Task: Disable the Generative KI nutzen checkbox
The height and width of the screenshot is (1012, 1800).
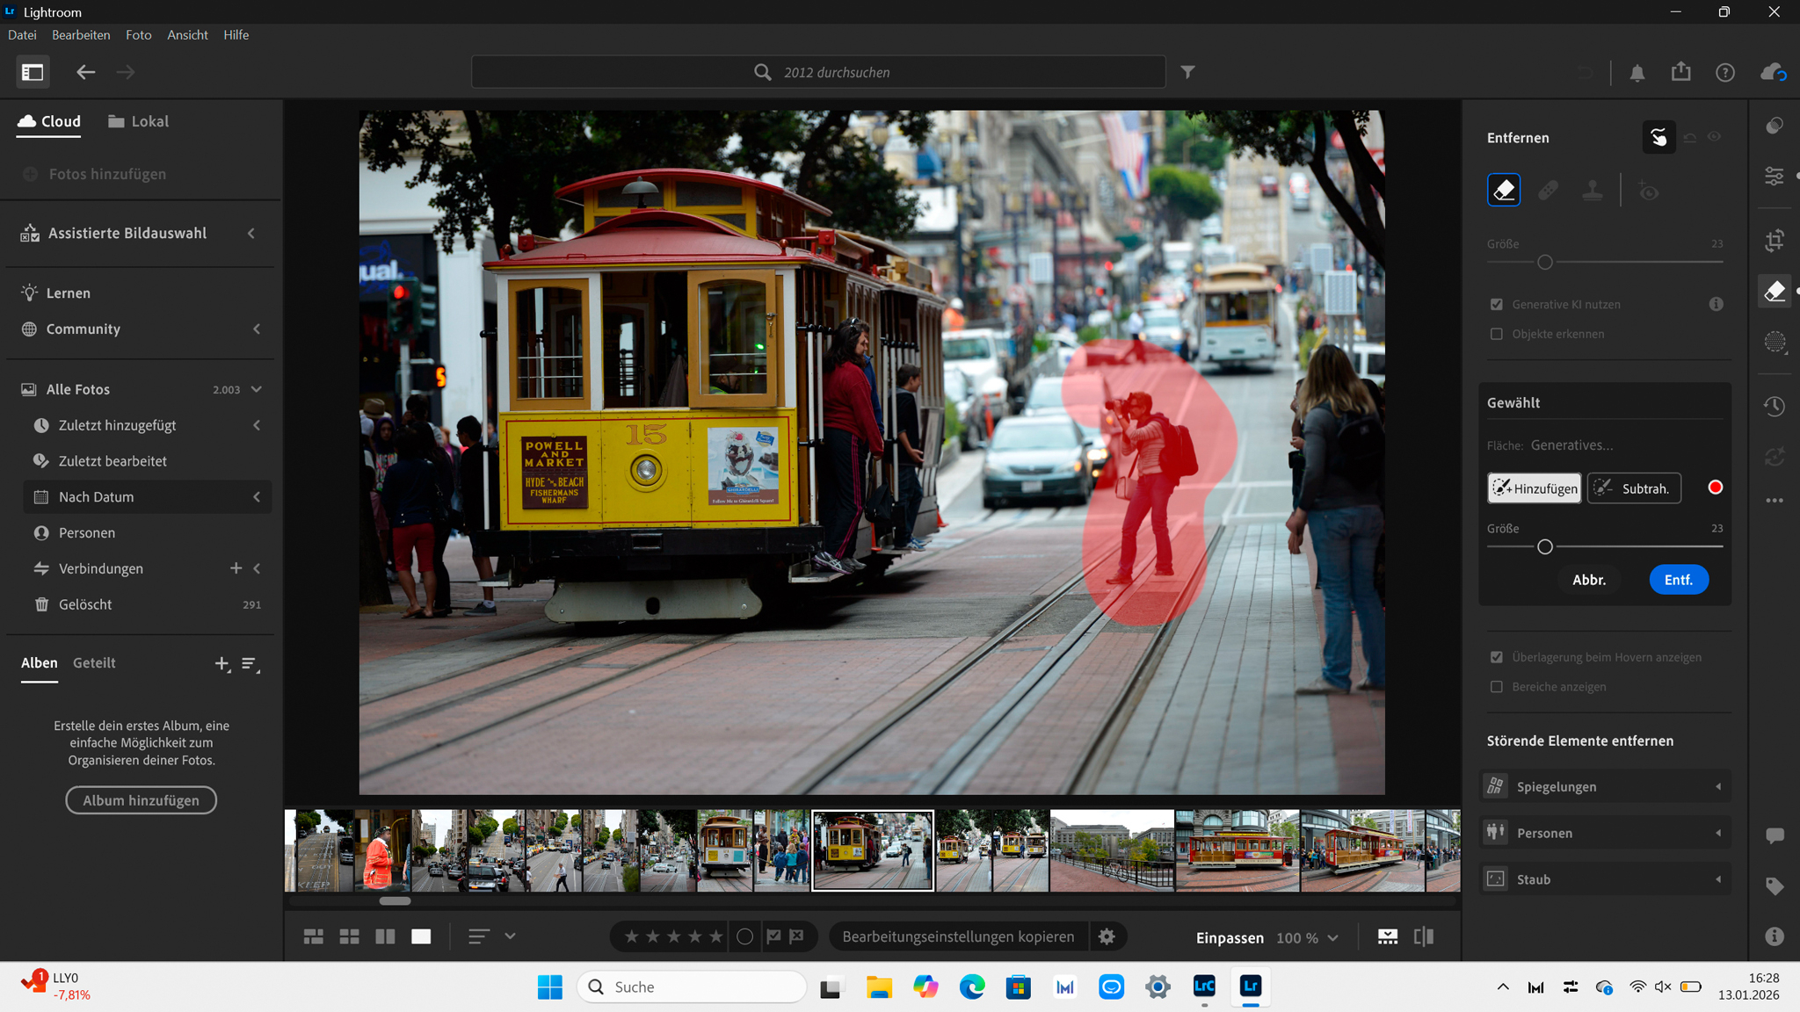Action: coord(1497,304)
